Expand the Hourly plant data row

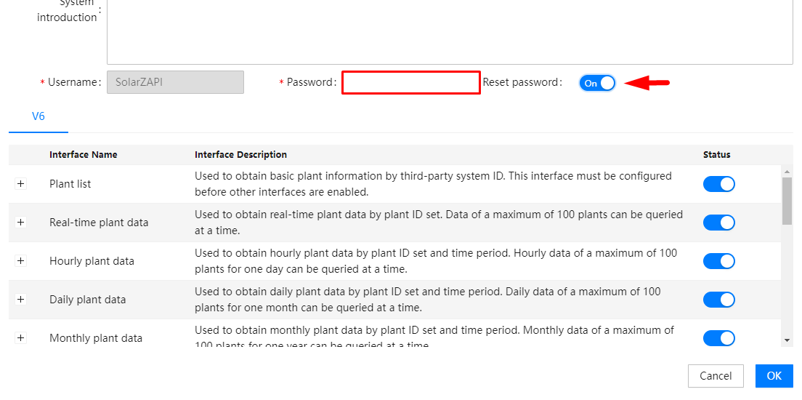(20, 261)
